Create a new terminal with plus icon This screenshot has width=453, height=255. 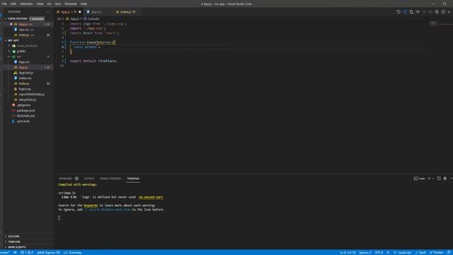coord(429,178)
